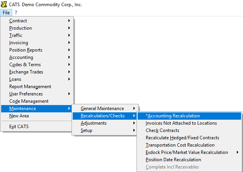
Task: Select the Maintenance menu entry
Action: click(x=36, y=109)
